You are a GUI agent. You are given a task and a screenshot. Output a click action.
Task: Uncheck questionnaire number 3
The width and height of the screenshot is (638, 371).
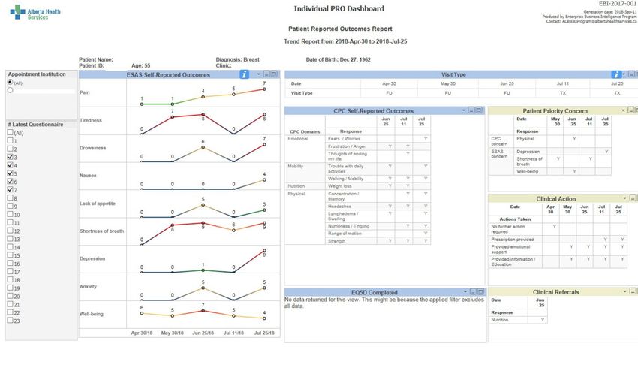[x=11, y=157]
